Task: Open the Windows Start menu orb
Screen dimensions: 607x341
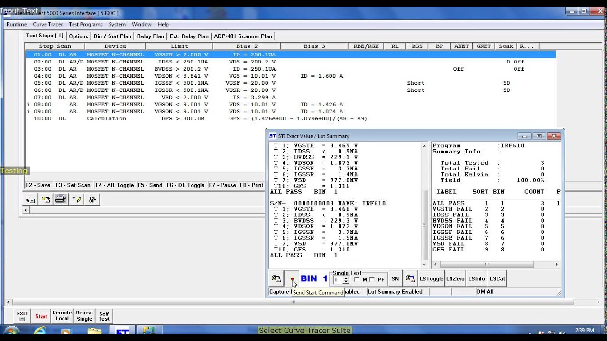Action: [x=11, y=332]
